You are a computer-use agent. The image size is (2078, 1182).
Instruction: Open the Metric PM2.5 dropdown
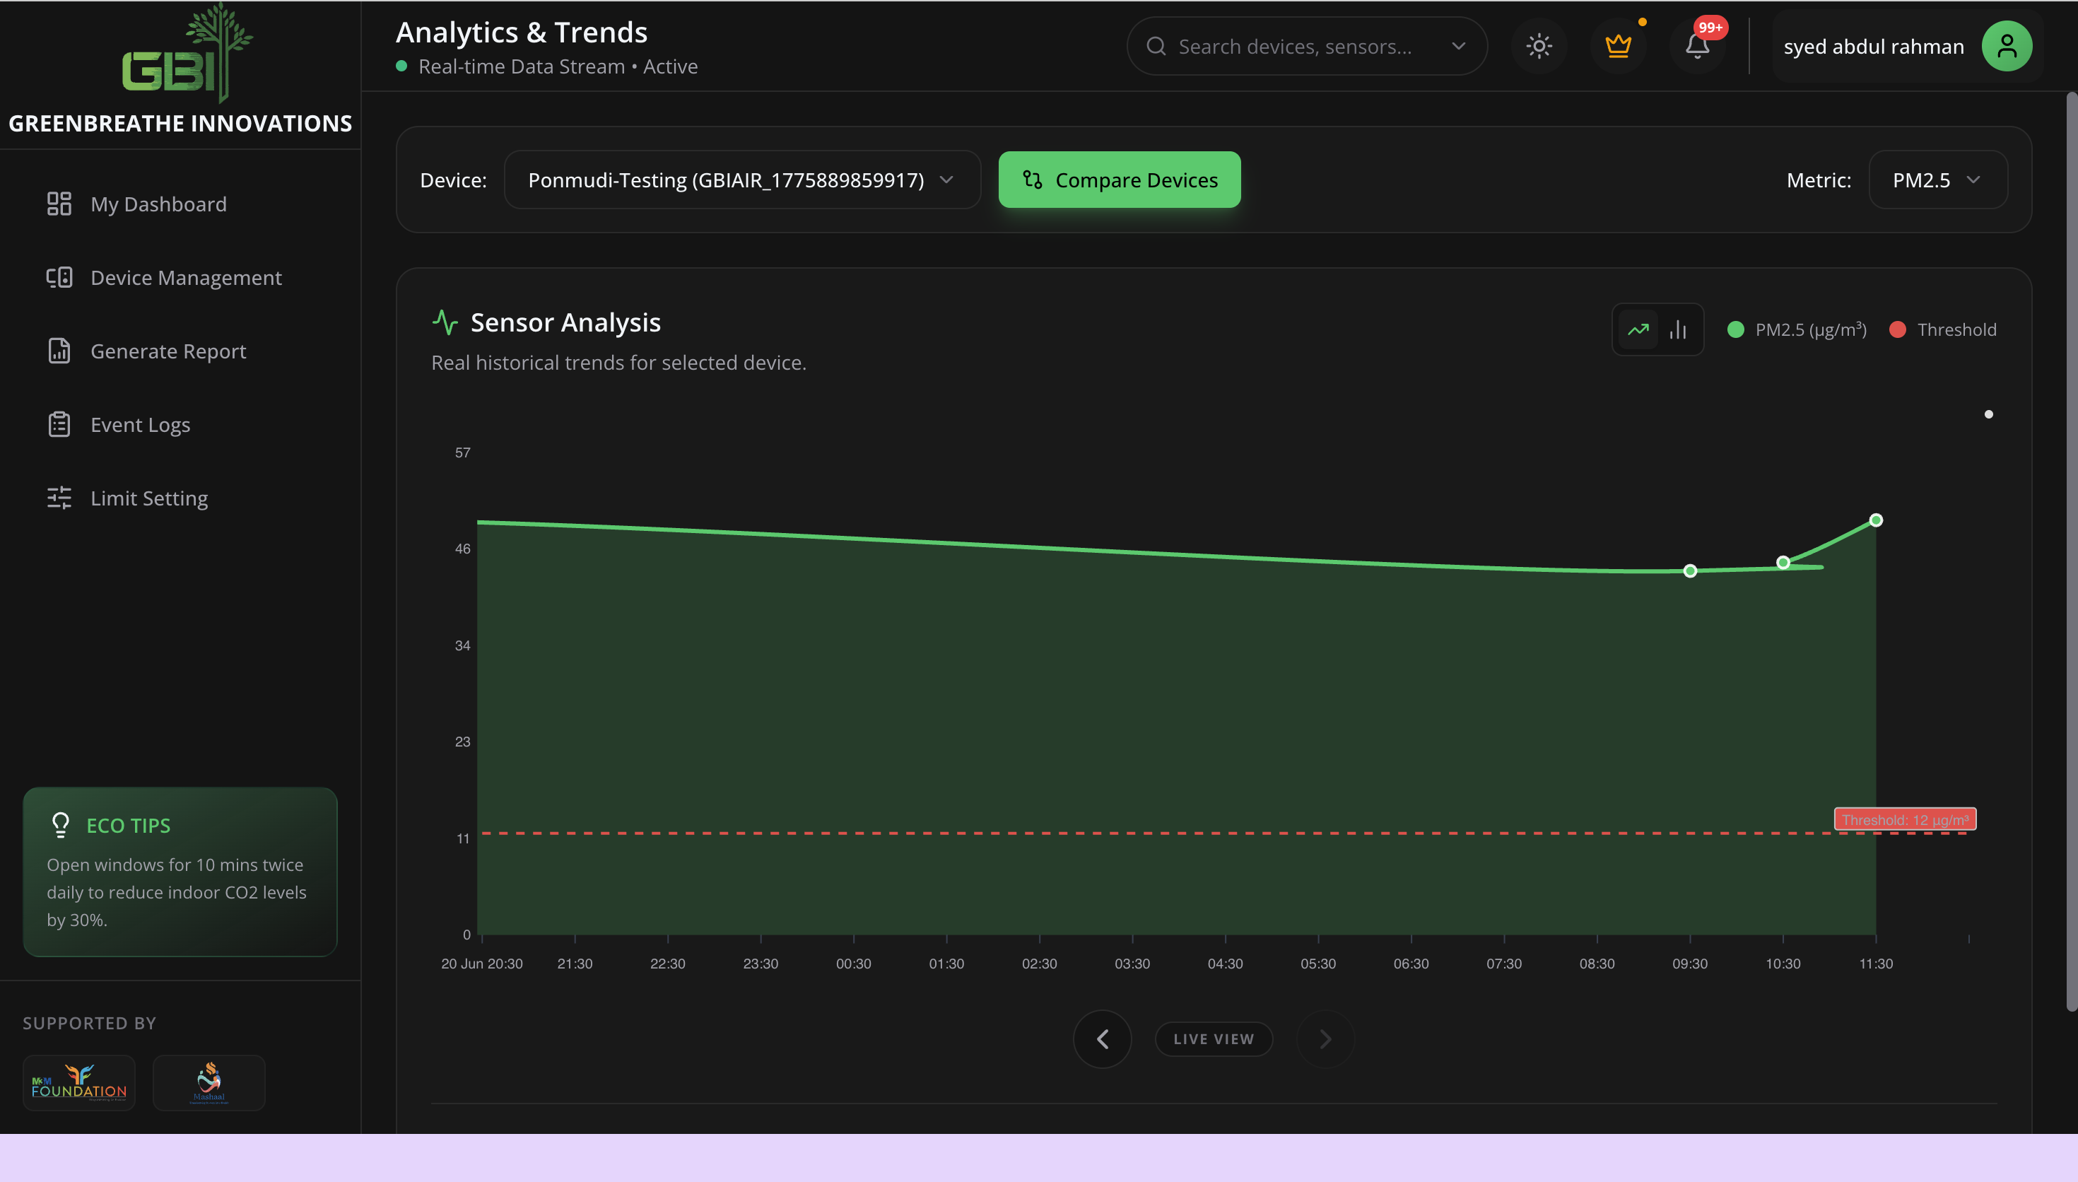coord(1937,180)
